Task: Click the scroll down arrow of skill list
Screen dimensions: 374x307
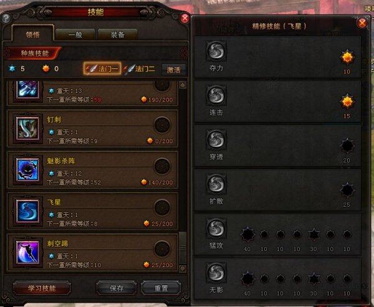Action: click(183, 269)
